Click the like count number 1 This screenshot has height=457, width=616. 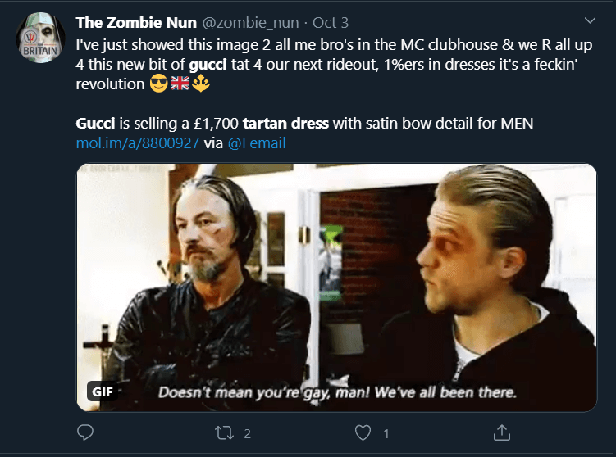[x=386, y=432]
